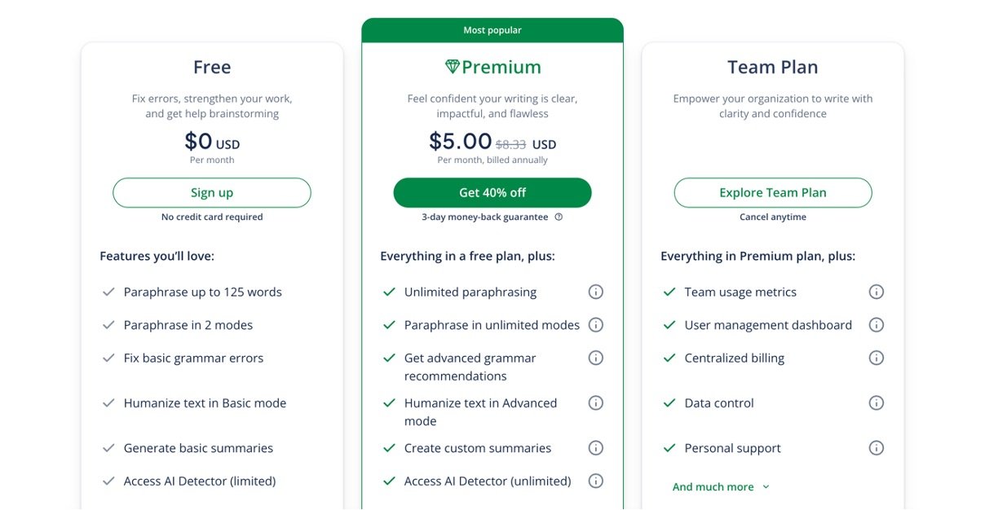Click the Most popular banner
The width and height of the screenshot is (998, 510).
coord(492,30)
